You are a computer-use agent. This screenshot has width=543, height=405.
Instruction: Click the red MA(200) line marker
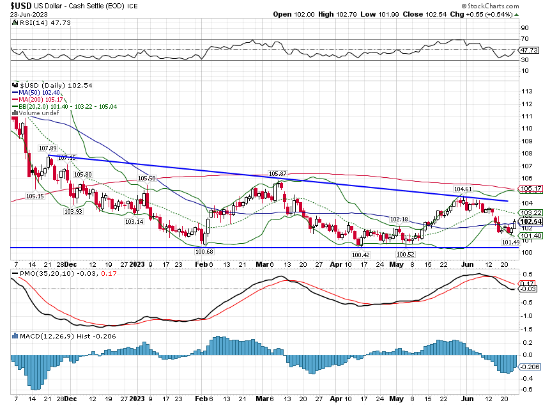pos(14,99)
